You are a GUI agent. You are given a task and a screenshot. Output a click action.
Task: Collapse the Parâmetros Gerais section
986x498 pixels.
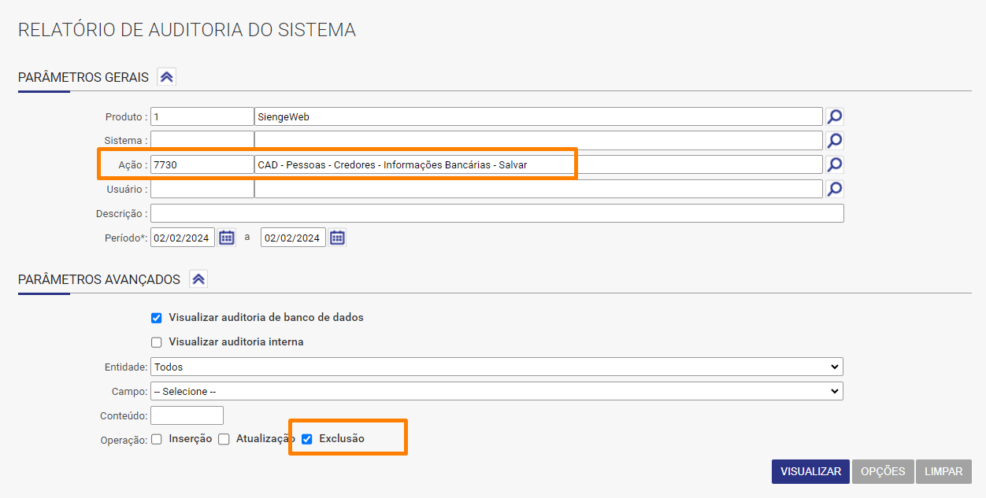click(166, 77)
